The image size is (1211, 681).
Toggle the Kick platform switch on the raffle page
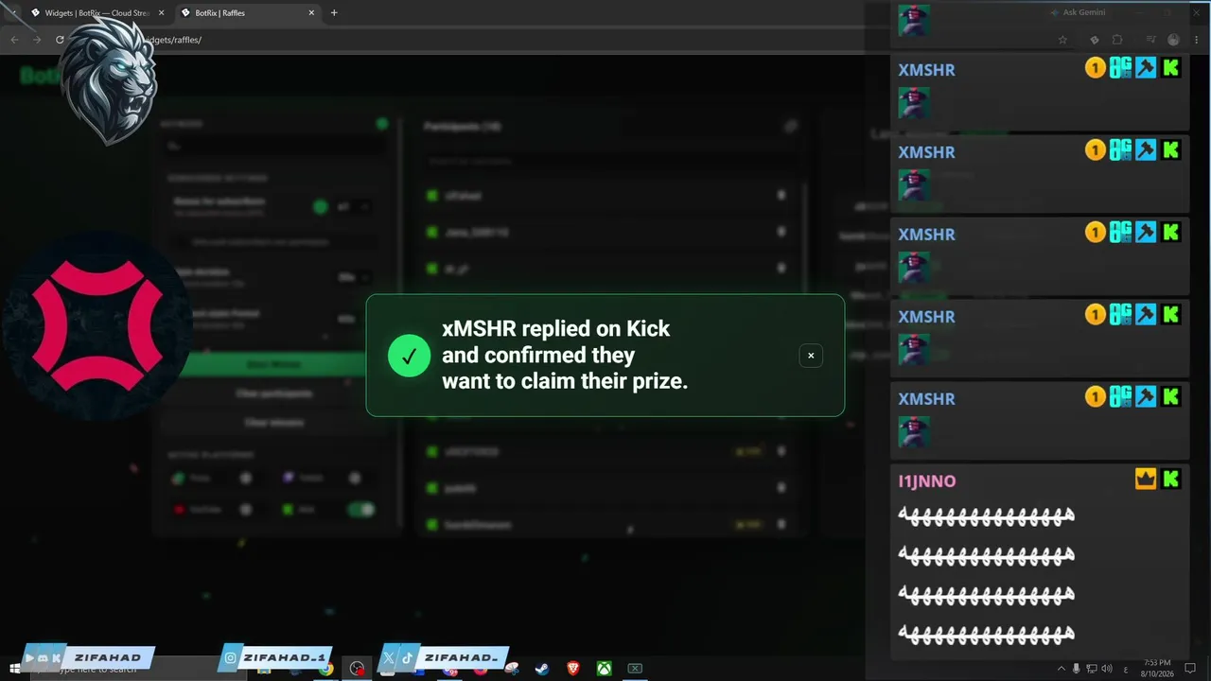point(360,510)
